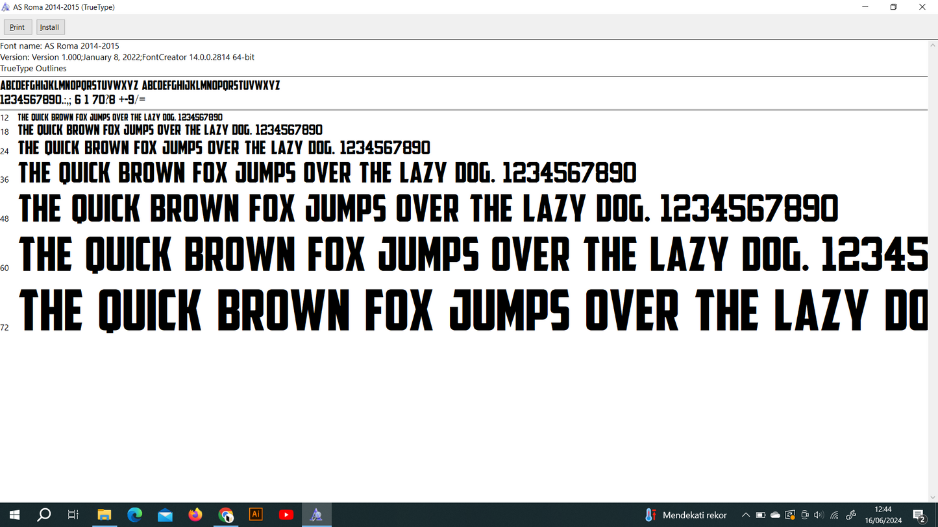Open Task View

pos(73,514)
